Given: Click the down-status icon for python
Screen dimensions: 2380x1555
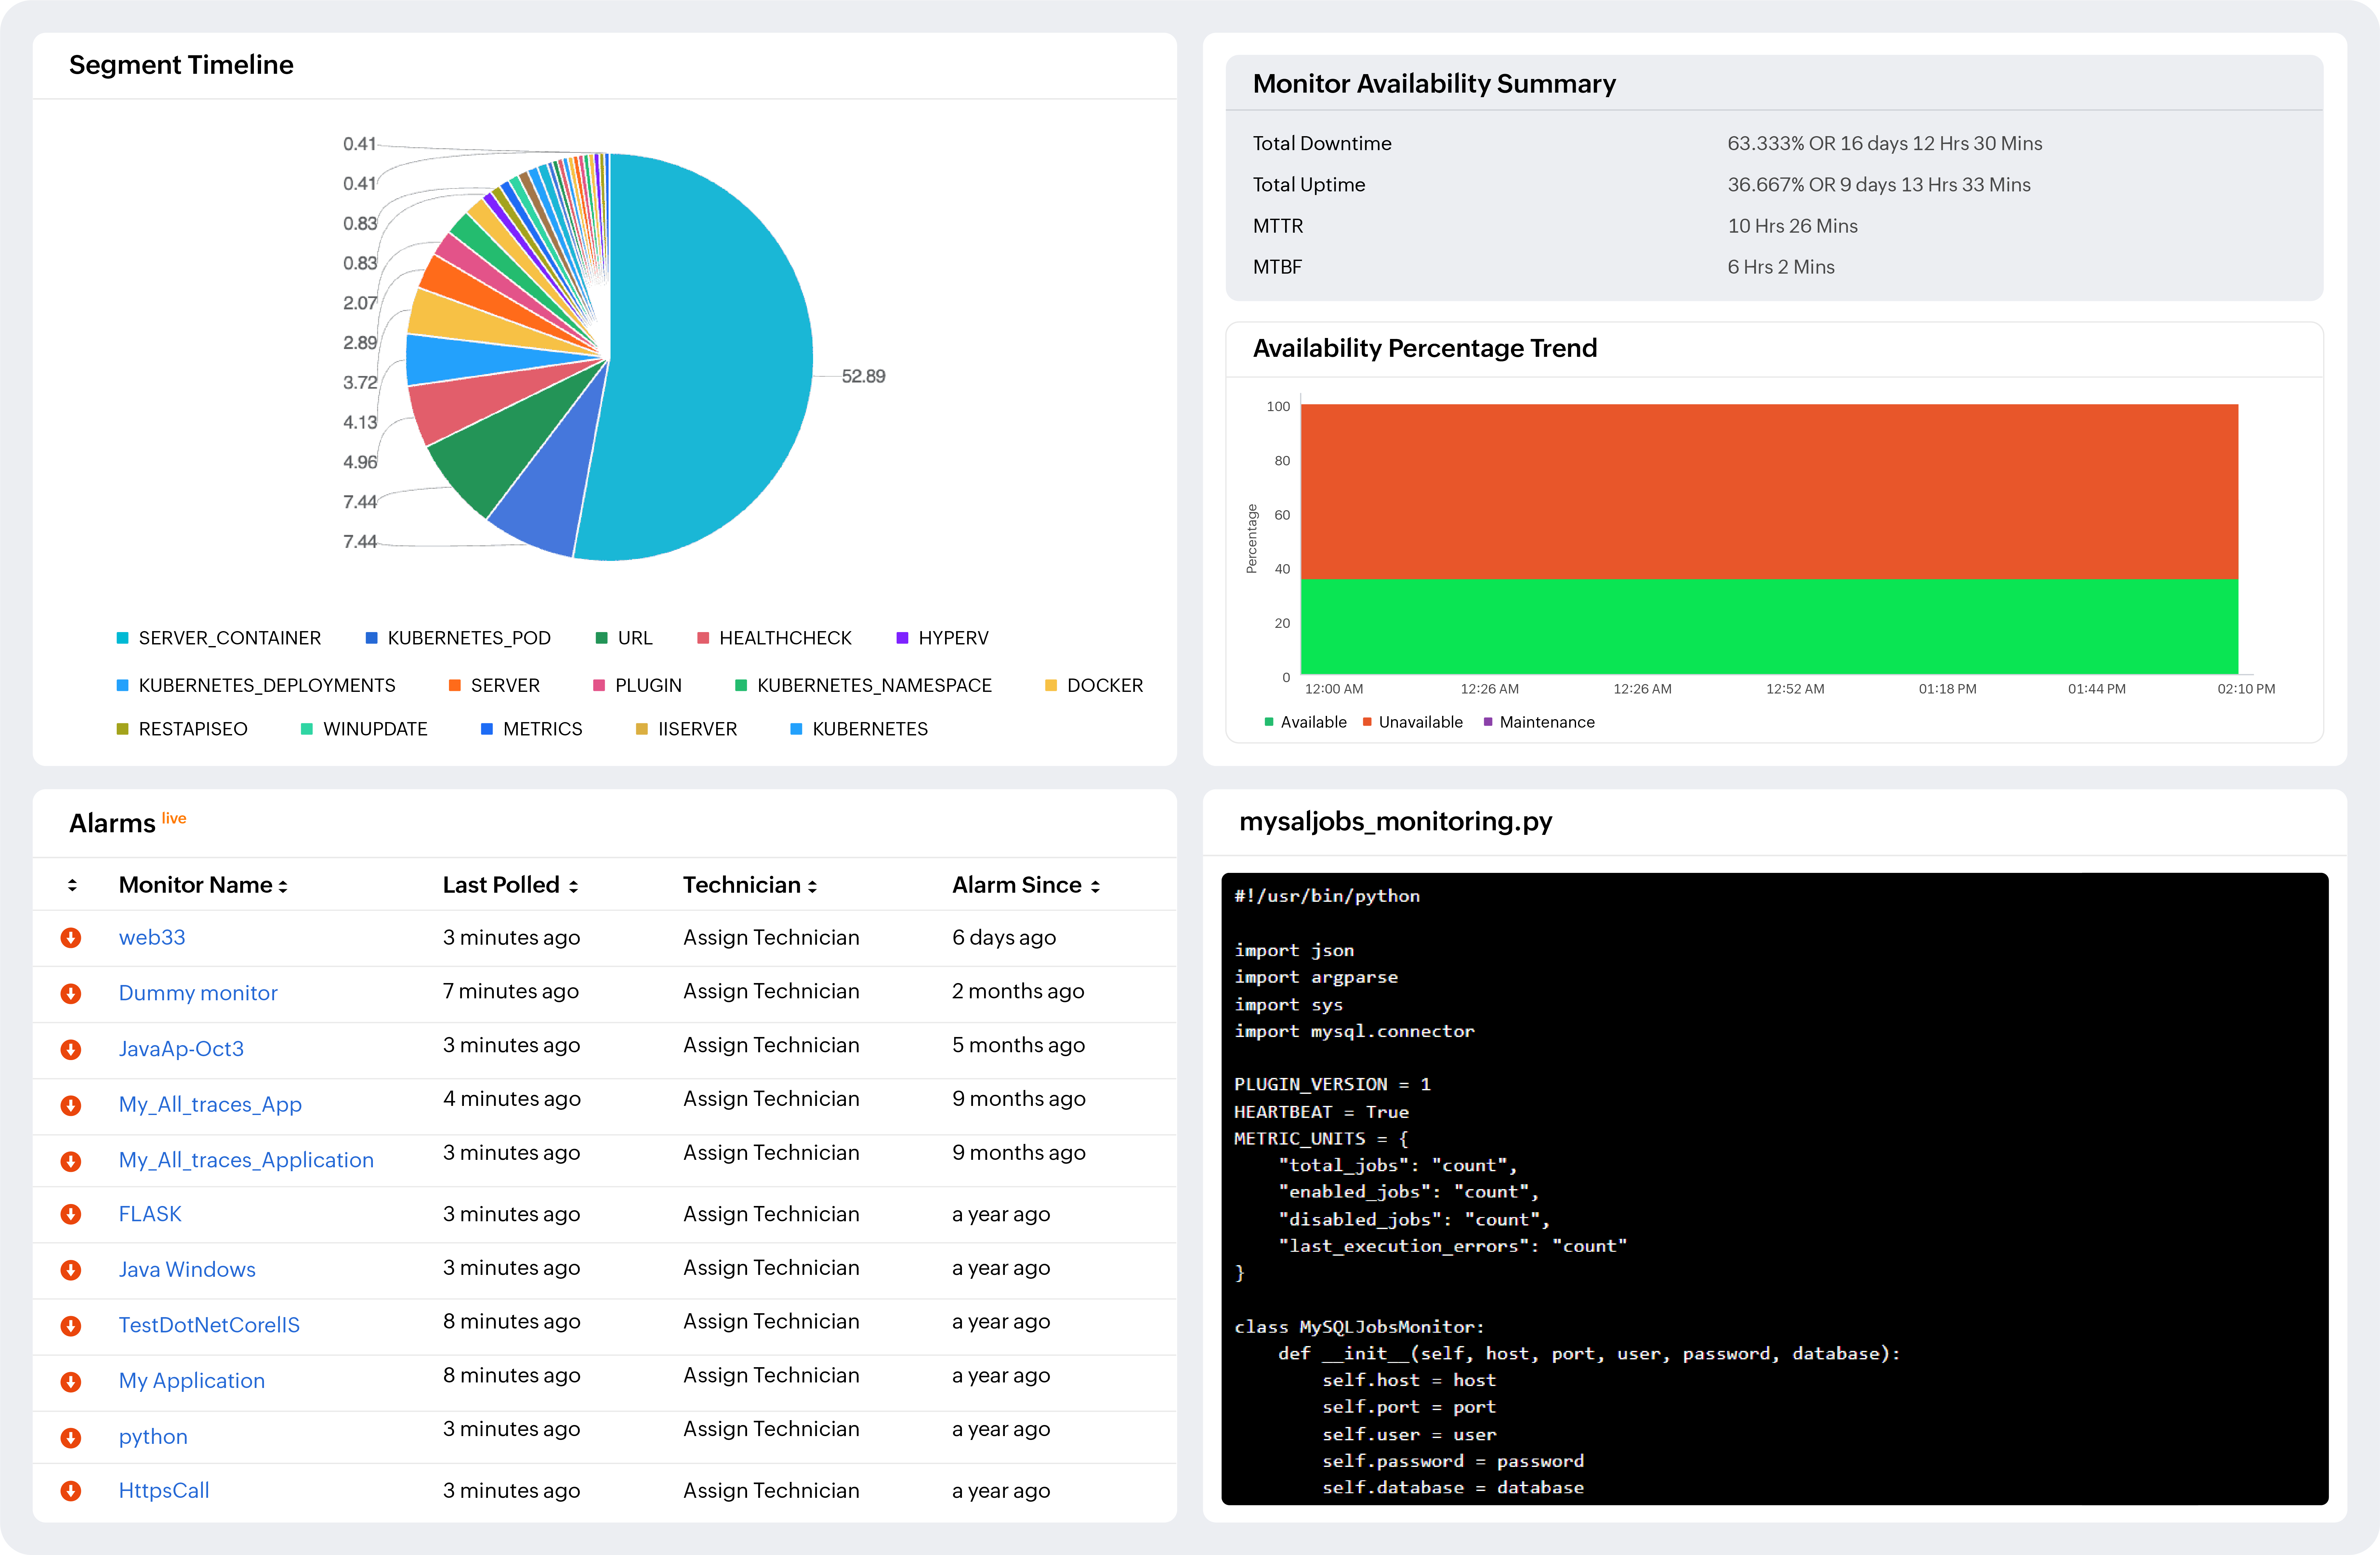Looking at the screenshot, I should coord(71,1438).
